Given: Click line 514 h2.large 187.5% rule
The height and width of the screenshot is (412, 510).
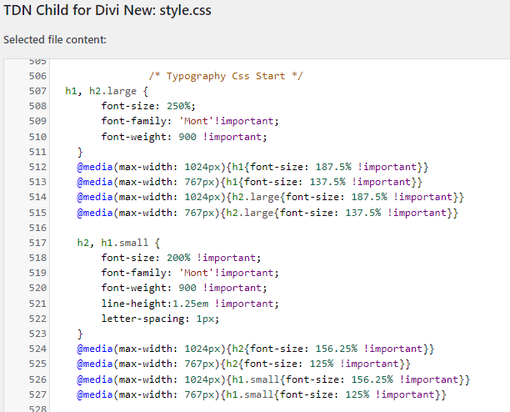Looking at the screenshot, I should 270,197.
